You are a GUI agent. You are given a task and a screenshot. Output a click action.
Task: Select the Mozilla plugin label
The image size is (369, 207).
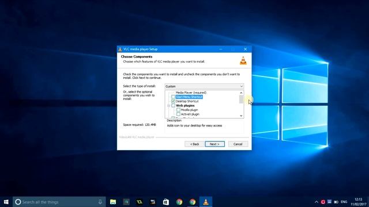pos(190,110)
